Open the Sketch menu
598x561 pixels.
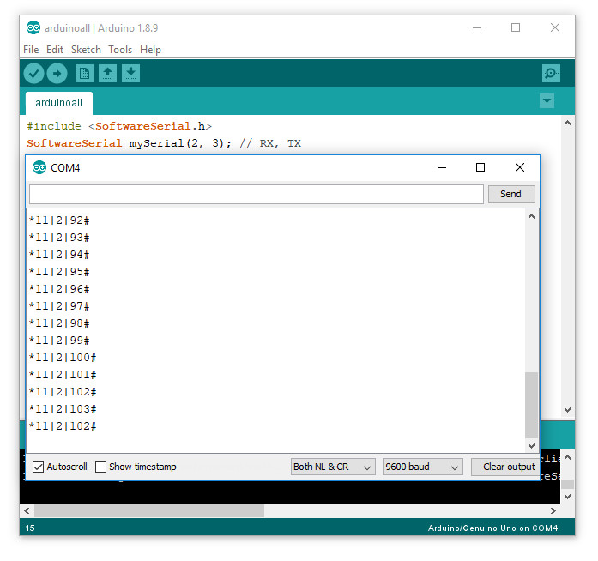86,50
